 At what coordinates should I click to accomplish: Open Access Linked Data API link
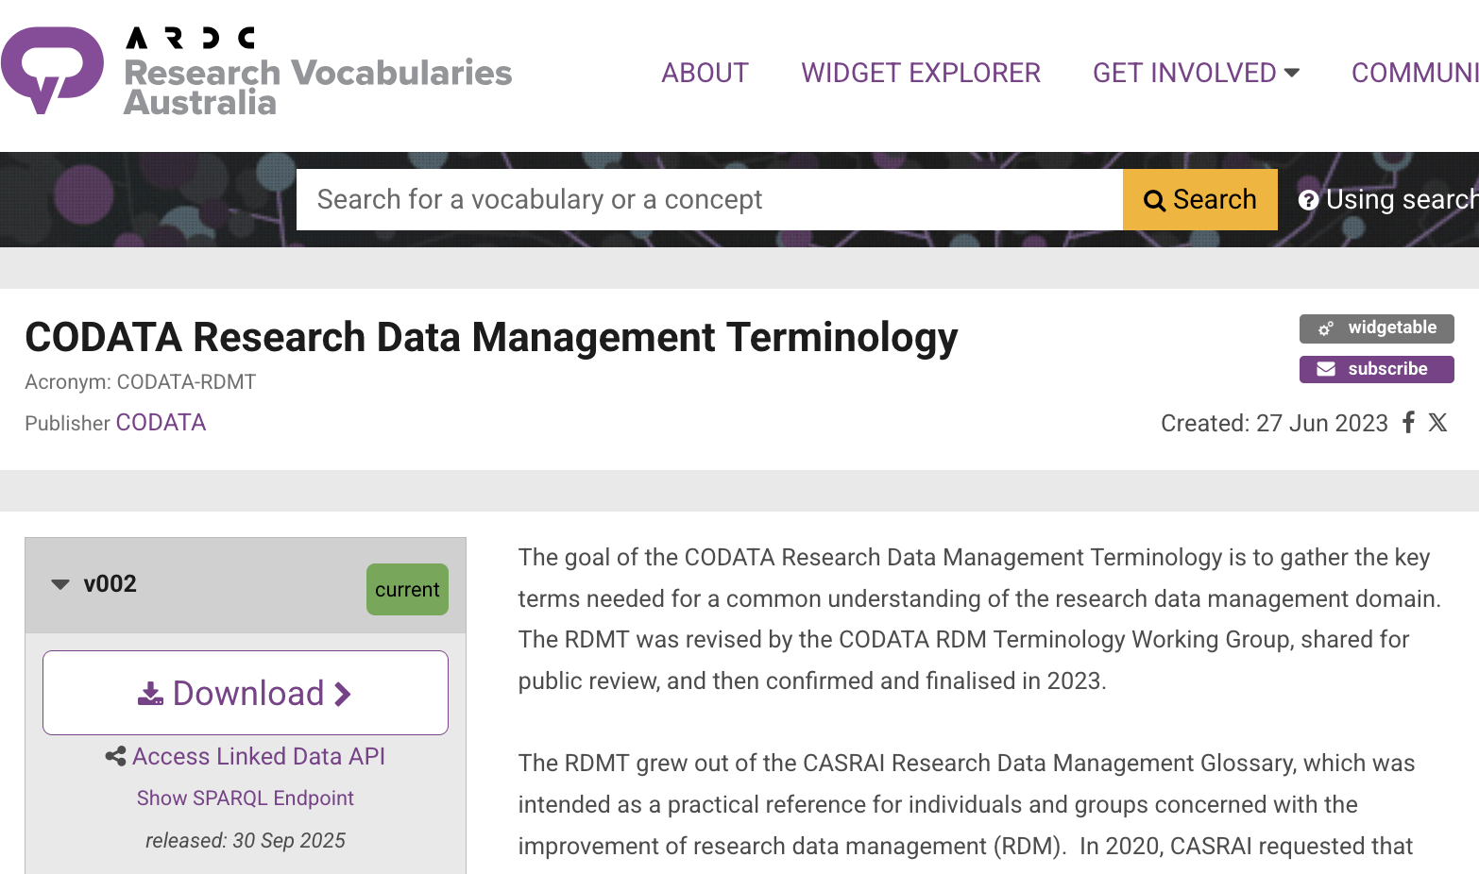(x=259, y=757)
